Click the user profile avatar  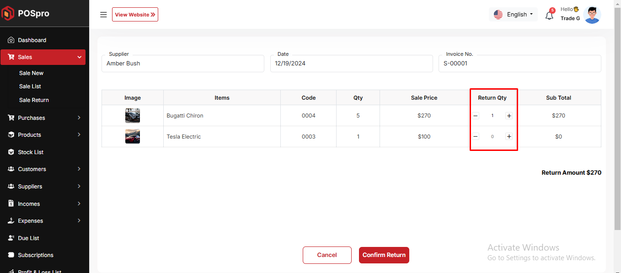[592, 15]
